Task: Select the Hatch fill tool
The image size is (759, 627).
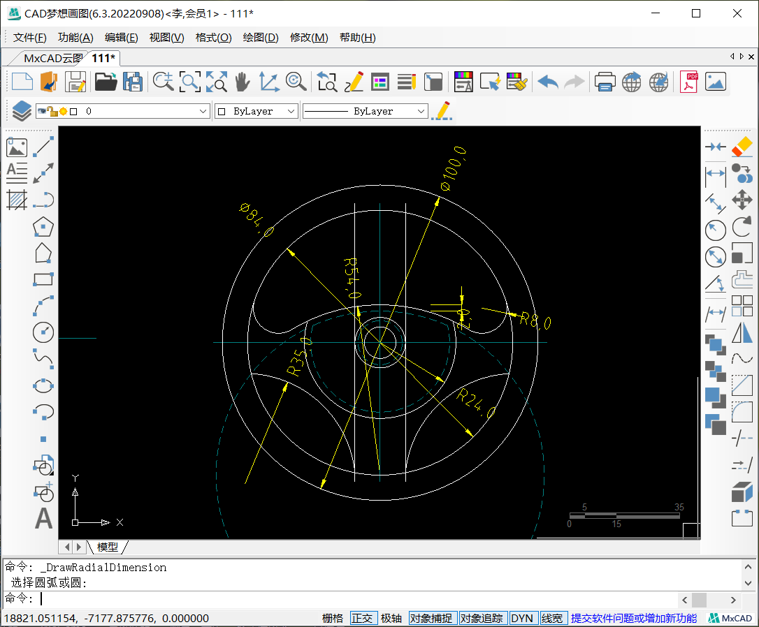Action: click(17, 200)
